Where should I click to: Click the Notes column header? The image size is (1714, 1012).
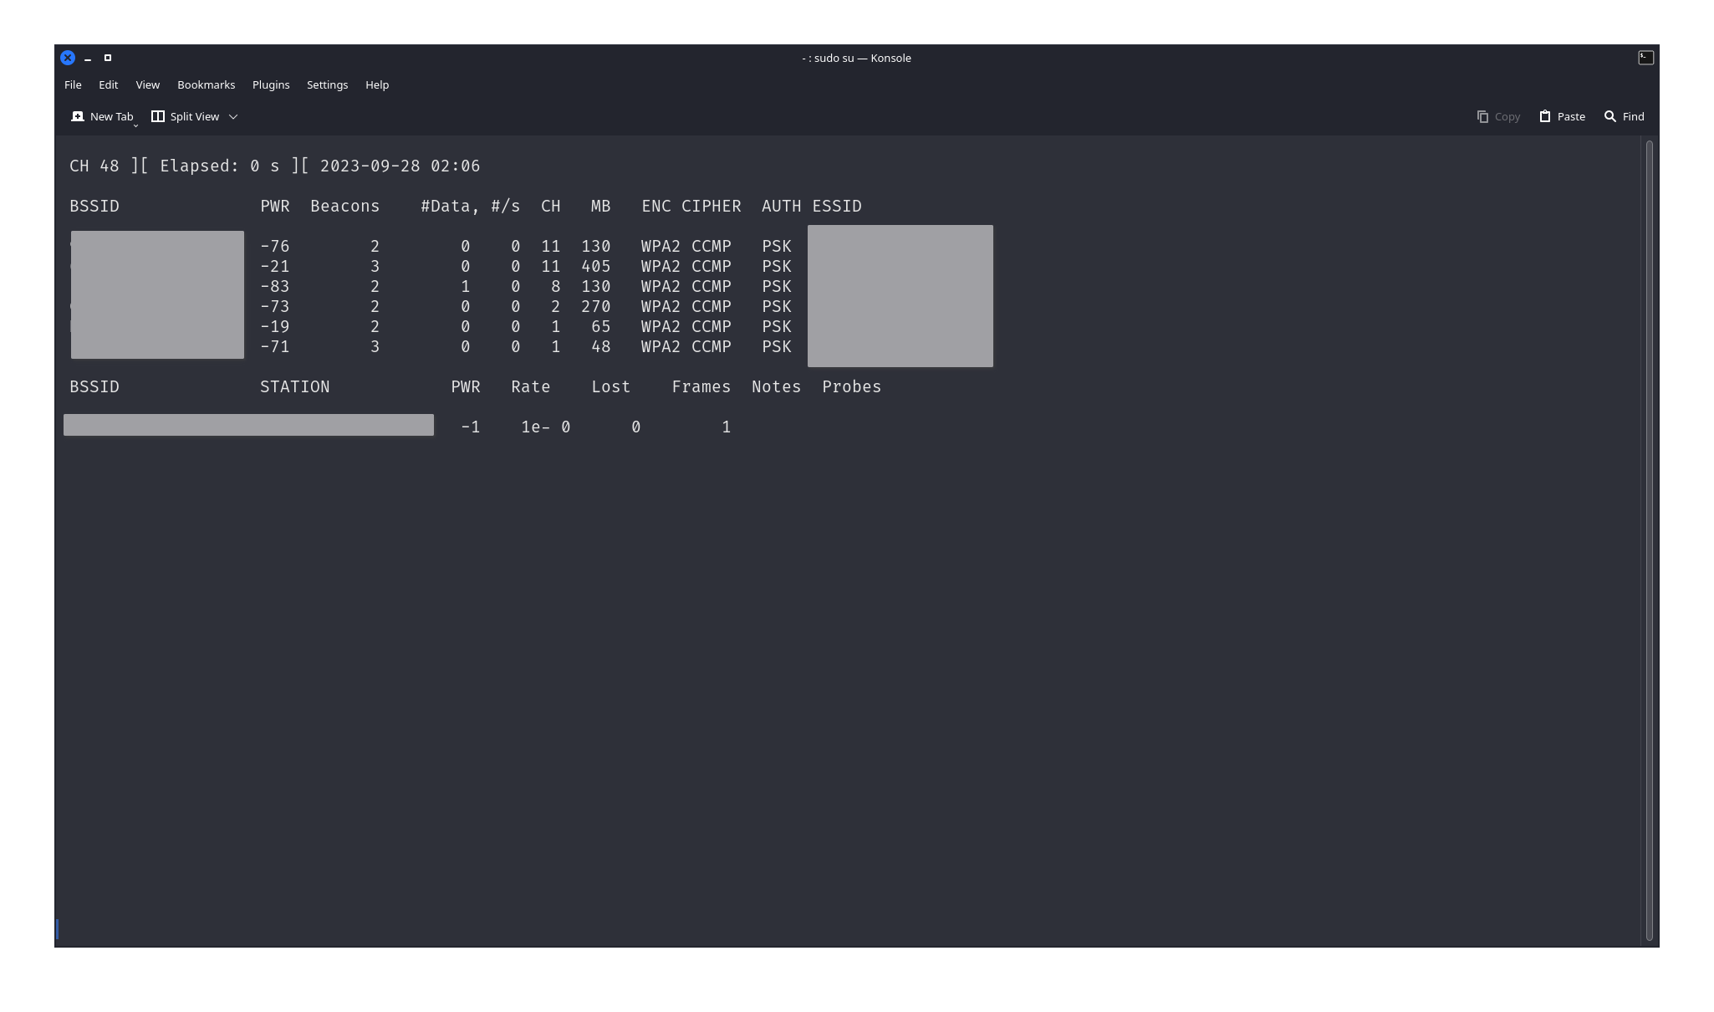[777, 386]
